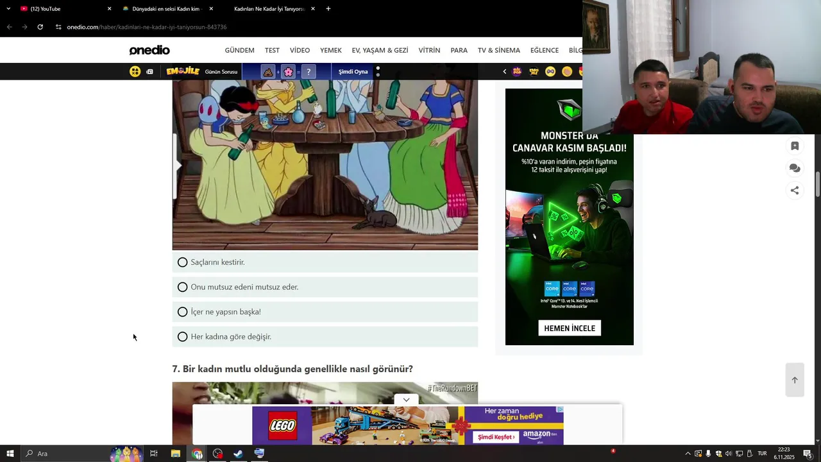Viewport: 821px width, 462px height.
Task: Click the site information icon in the address bar
Action: coord(58,27)
